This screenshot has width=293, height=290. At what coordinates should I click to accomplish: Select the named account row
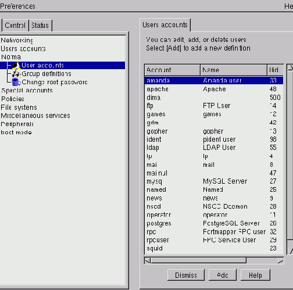(214, 189)
